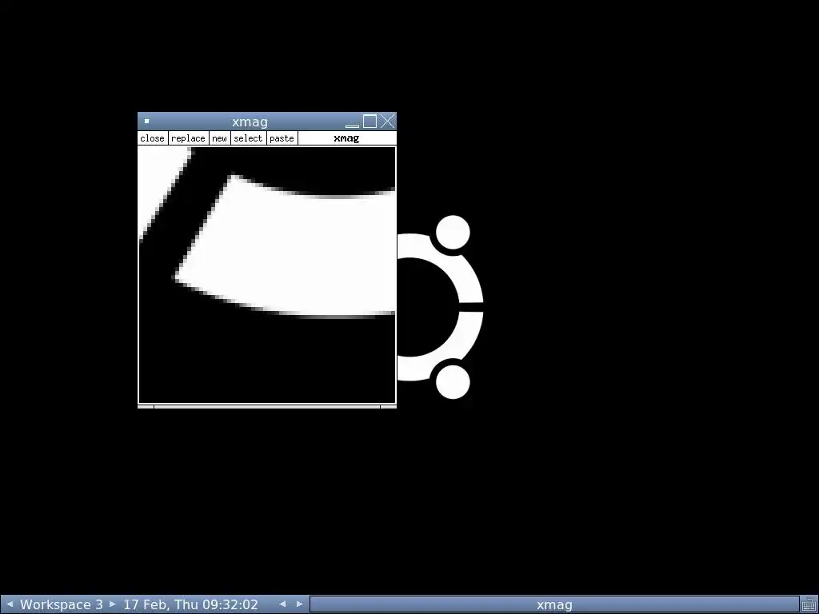
Task: Minimize the xmag window
Action: click(353, 122)
